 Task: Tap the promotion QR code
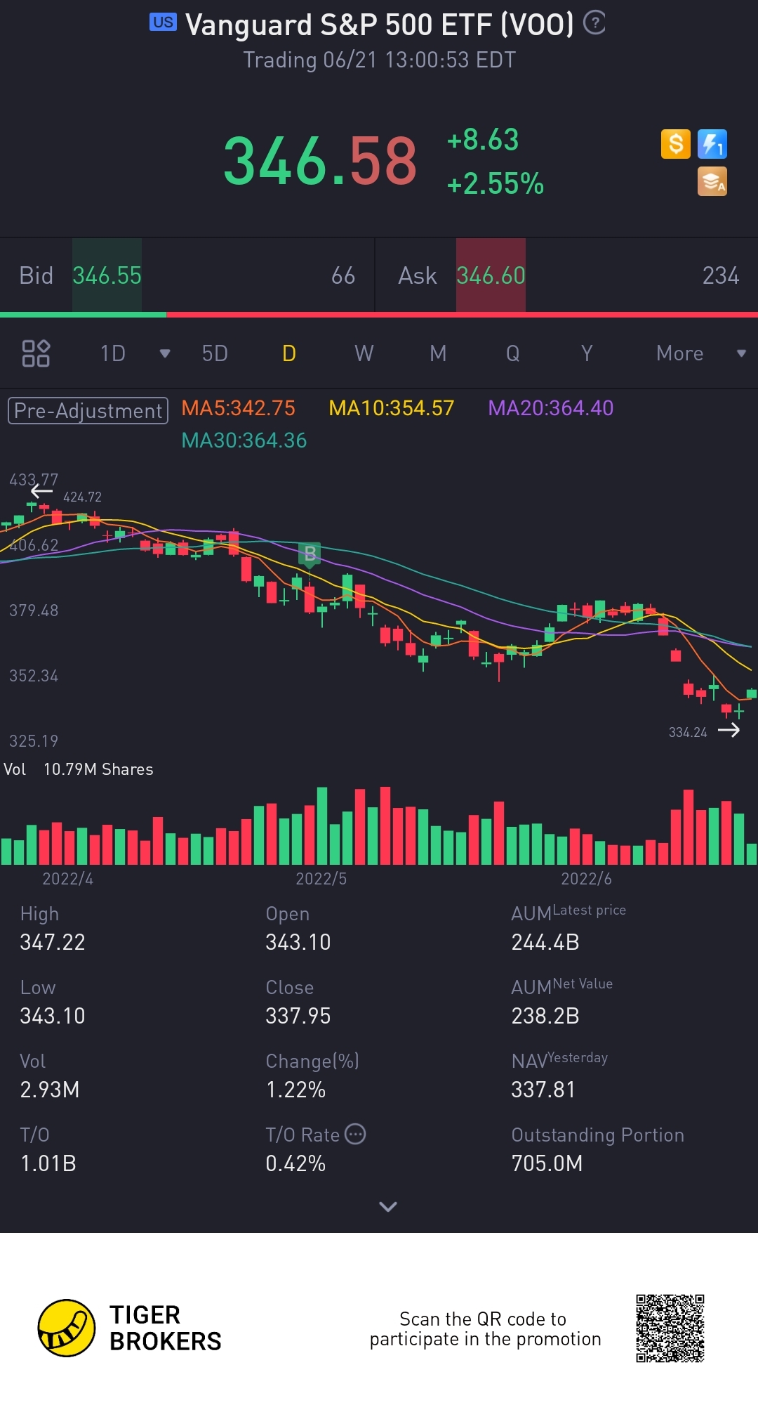[670, 1328]
